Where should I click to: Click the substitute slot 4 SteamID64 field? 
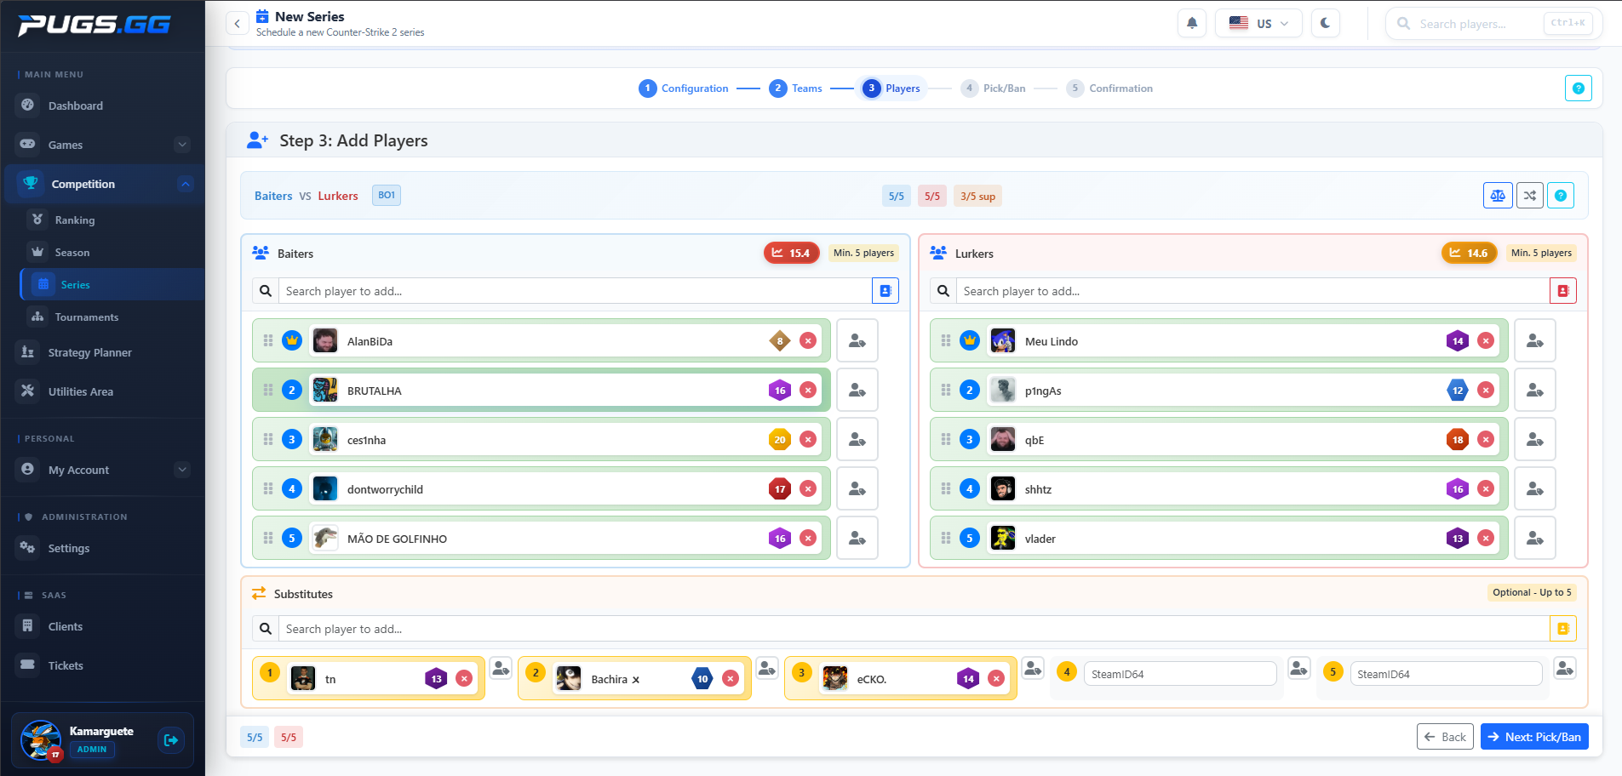(1179, 674)
